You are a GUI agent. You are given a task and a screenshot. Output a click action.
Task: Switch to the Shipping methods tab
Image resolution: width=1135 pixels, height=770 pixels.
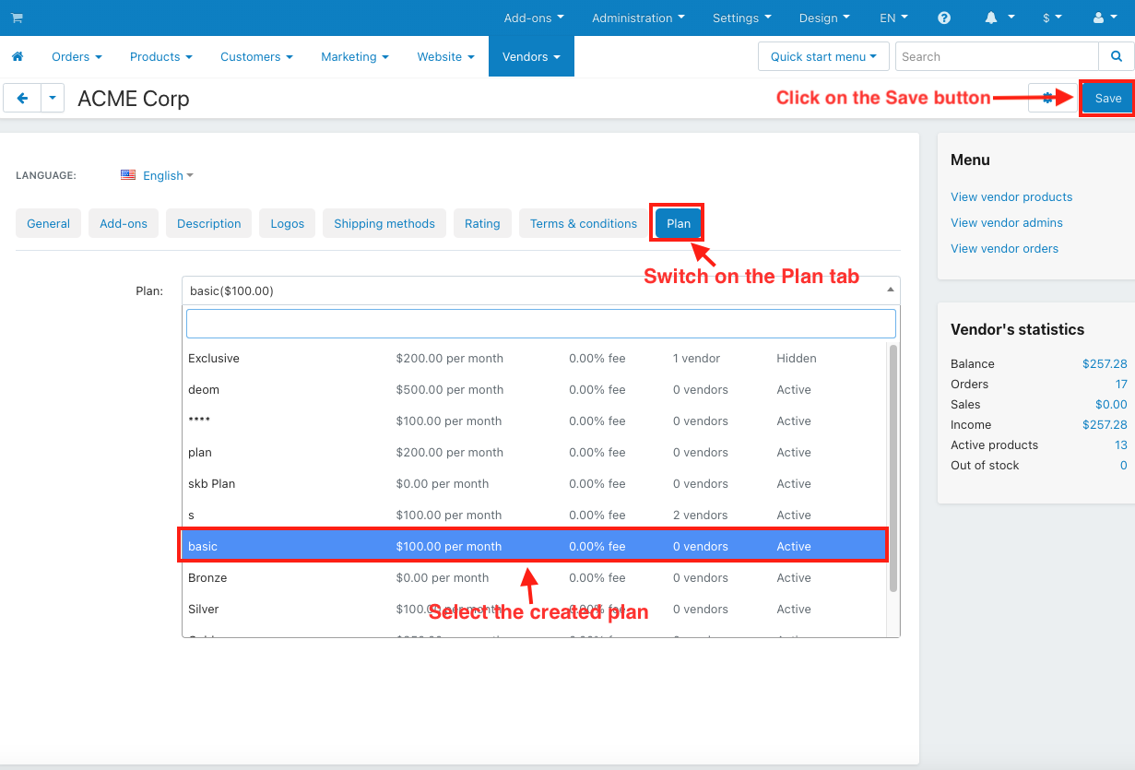[x=384, y=224]
